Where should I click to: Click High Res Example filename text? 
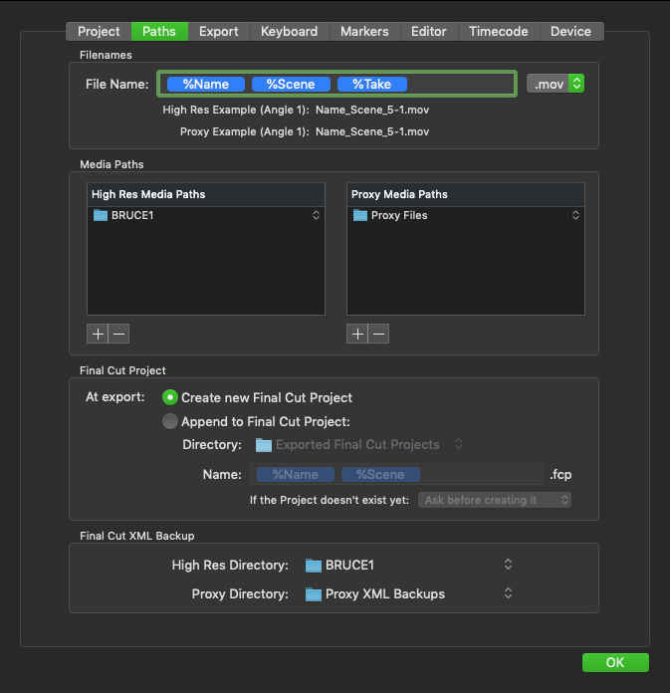point(372,110)
